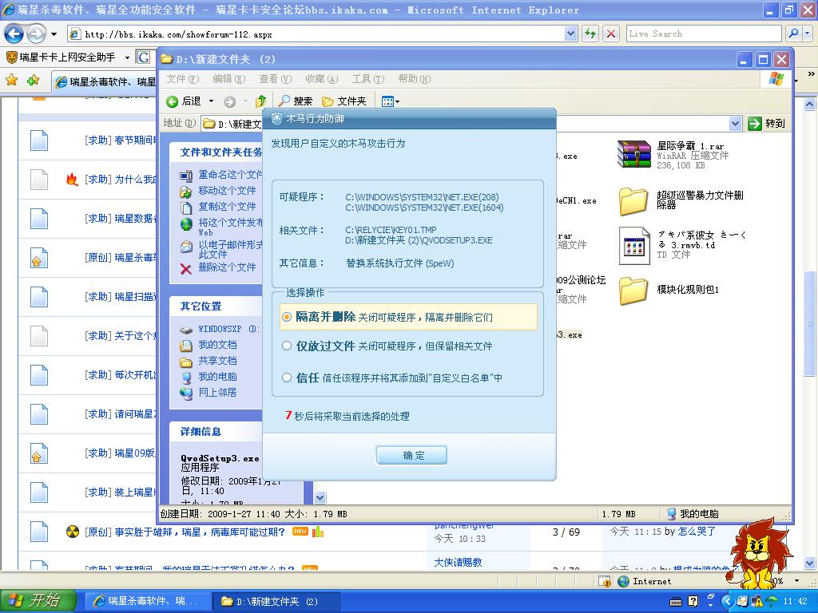
Task: Click the 转到 go button
Action: click(x=766, y=124)
